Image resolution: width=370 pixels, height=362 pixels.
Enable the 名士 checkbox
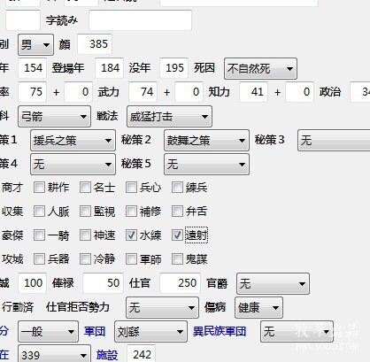pyautogui.click(x=85, y=188)
